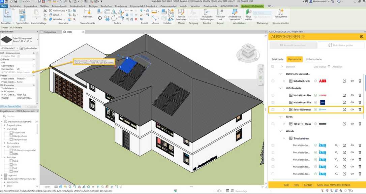
Task: Click the Aktivieren button in Steuerelemente
Action: tap(88, 16)
